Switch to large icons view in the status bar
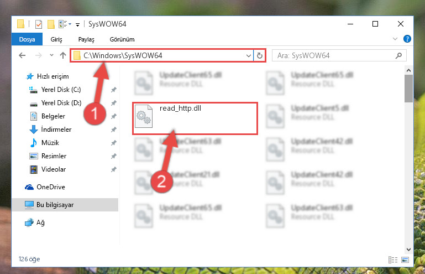This screenshot has width=425, height=274. coord(405,260)
